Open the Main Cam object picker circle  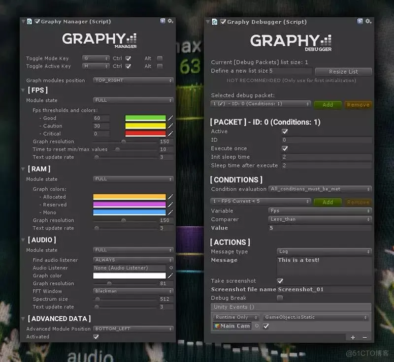click(x=257, y=326)
